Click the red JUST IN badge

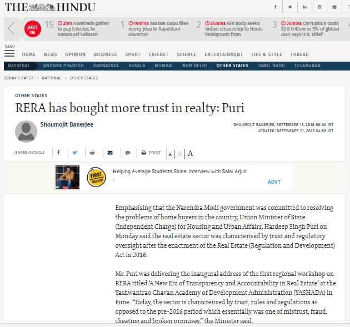[33, 29]
